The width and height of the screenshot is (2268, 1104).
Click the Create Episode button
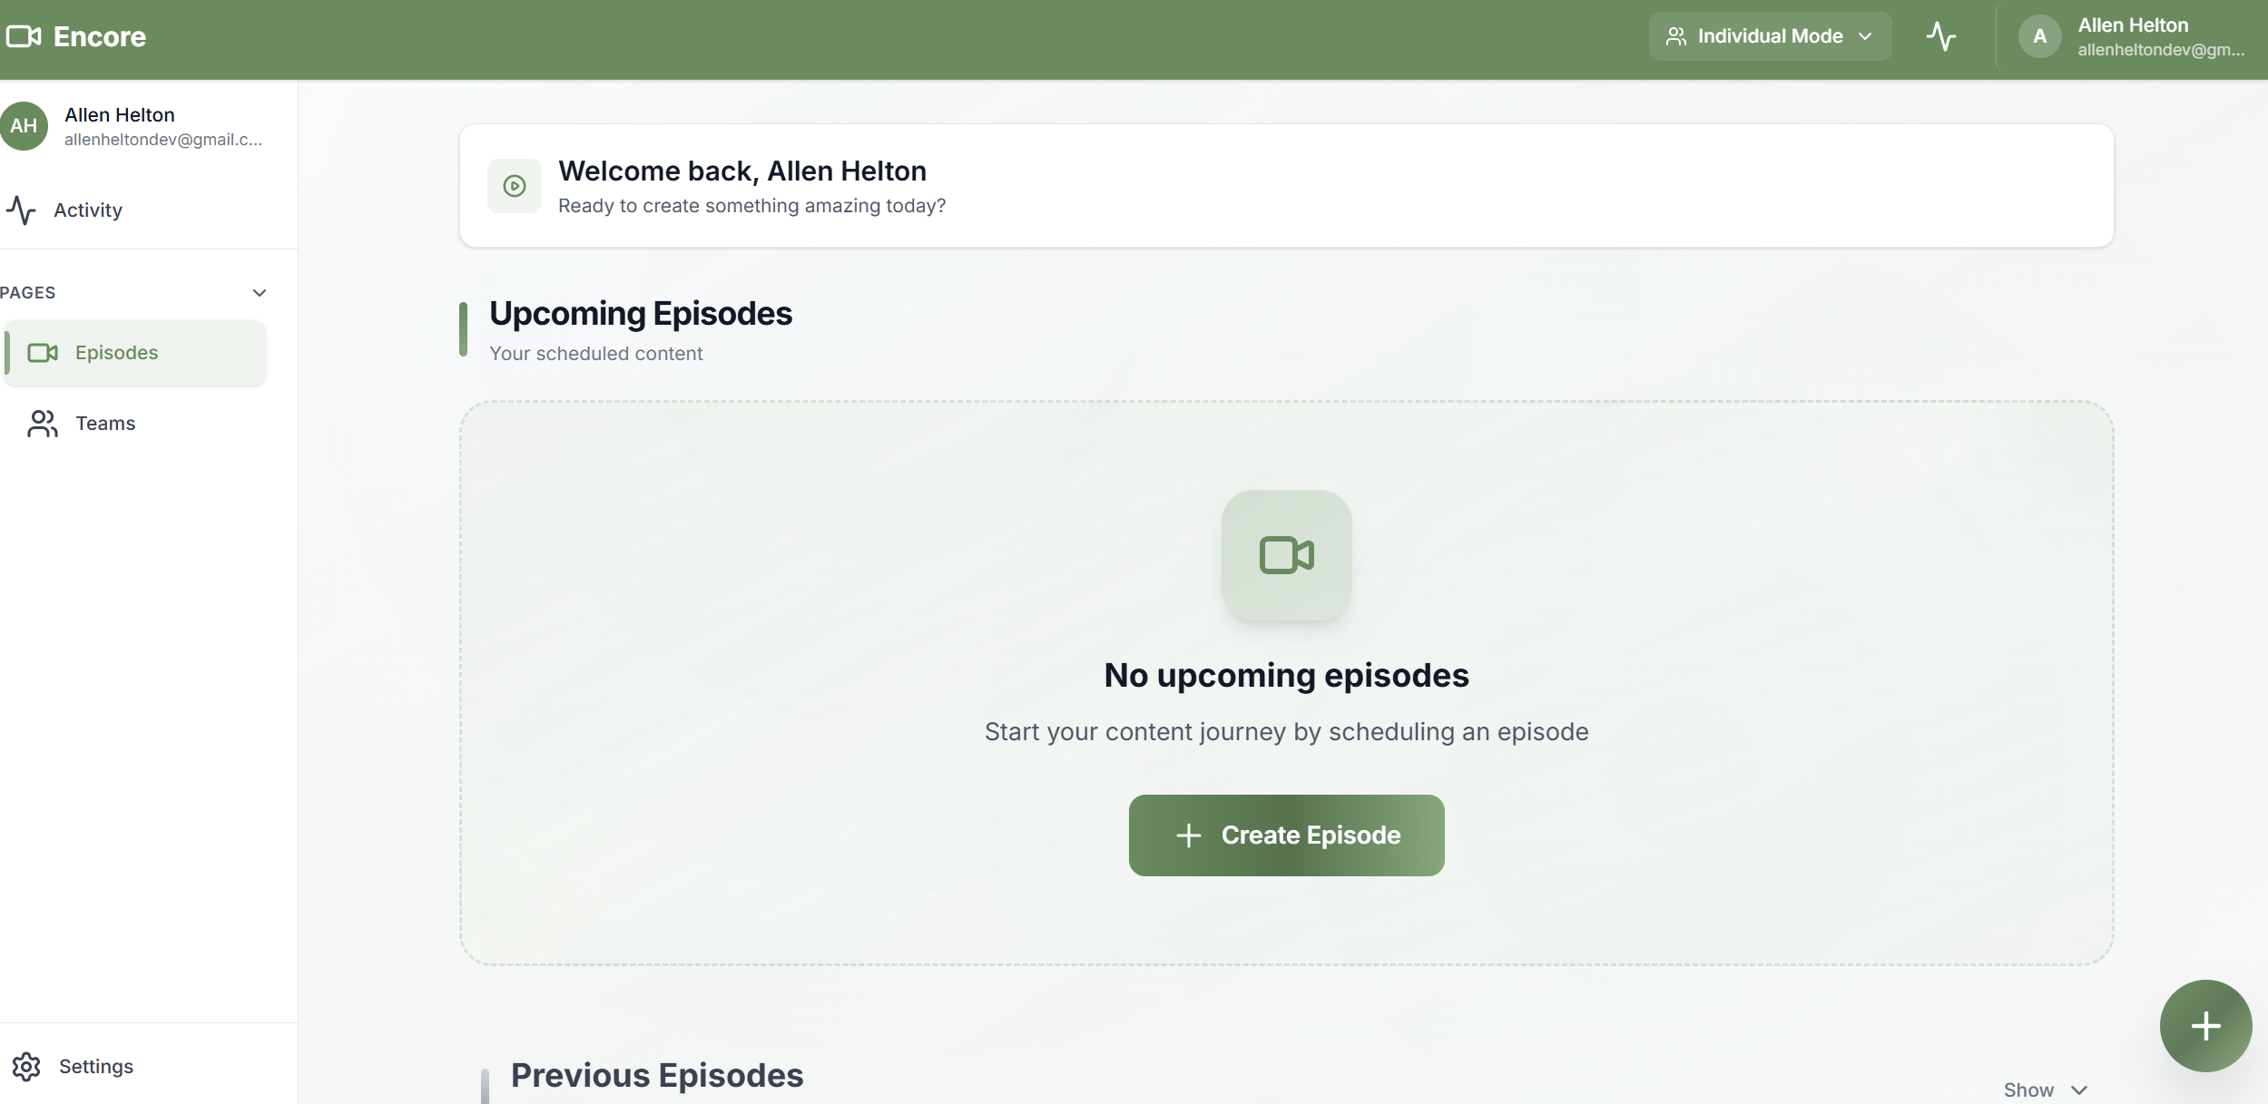(1286, 835)
